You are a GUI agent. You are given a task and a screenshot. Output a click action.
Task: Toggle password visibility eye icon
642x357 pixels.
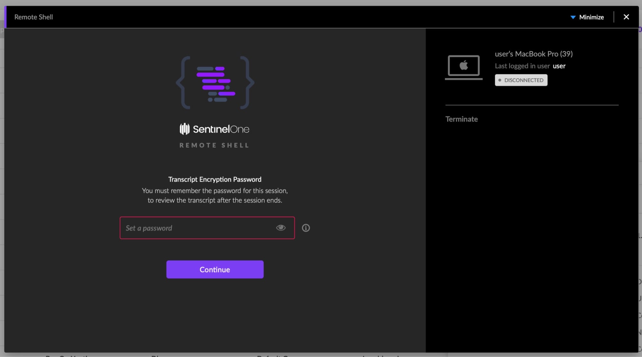coord(281,228)
